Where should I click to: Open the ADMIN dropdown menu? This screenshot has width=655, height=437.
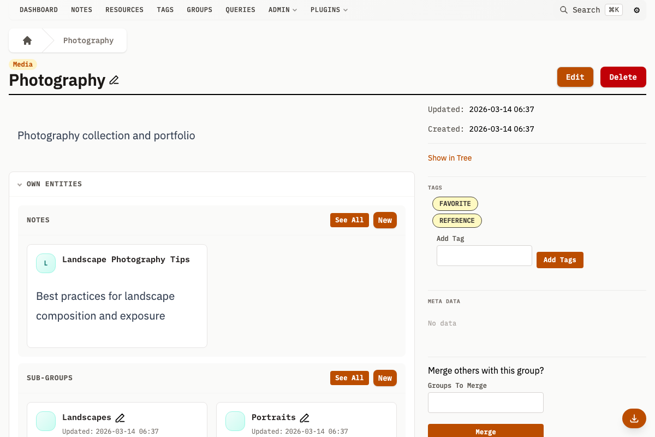[x=282, y=9]
